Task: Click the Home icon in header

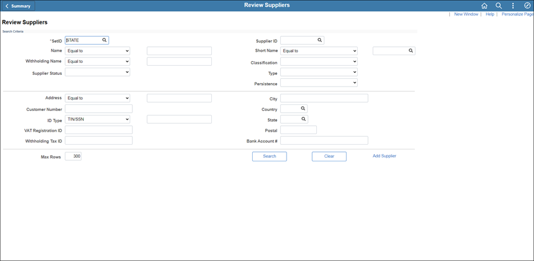Action: pyautogui.click(x=484, y=6)
